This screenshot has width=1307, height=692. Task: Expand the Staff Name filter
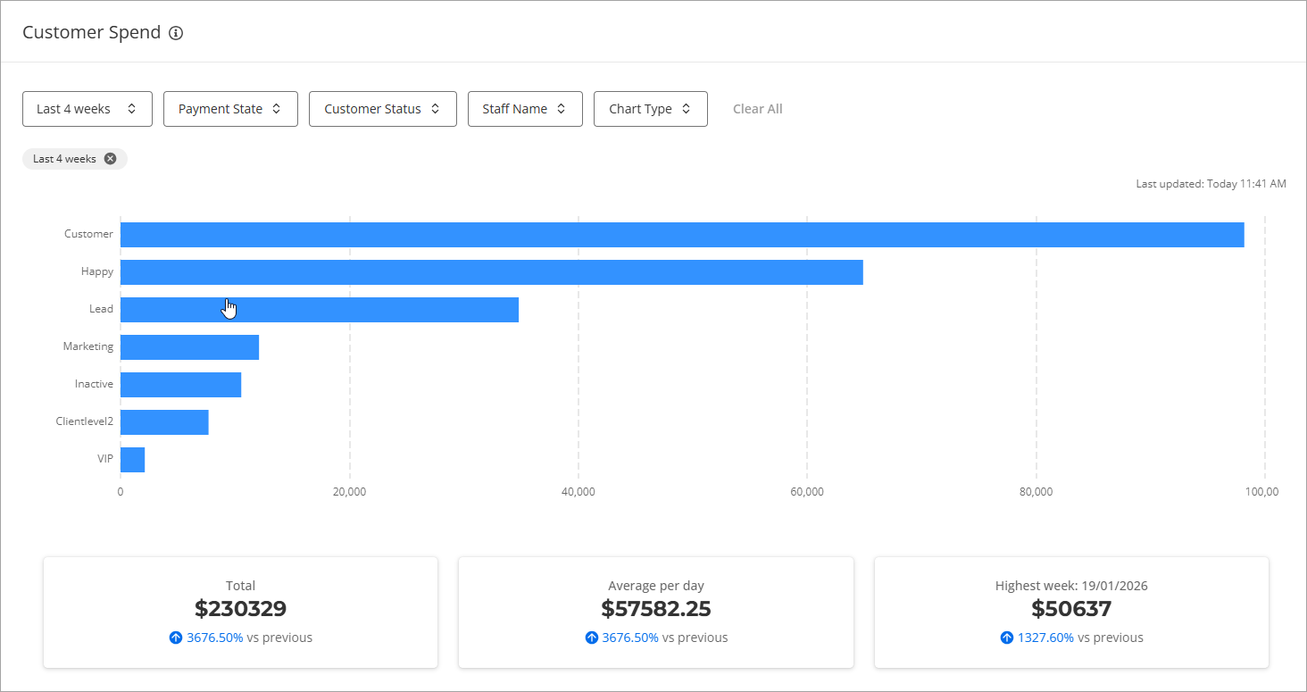pyautogui.click(x=525, y=109)
